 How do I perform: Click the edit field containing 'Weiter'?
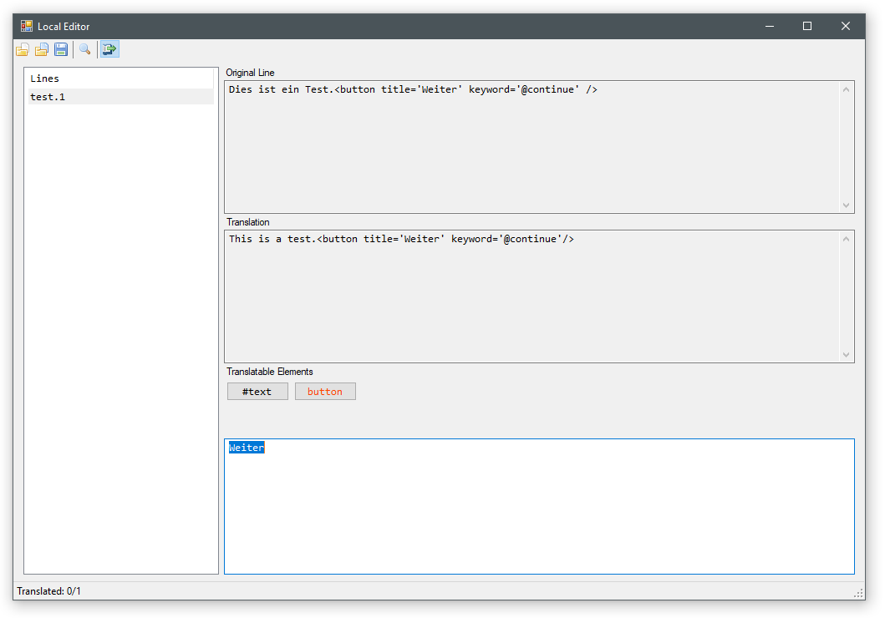coord(539,506)
